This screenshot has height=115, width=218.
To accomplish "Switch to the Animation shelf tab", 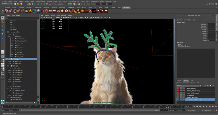I will [46, 8].
